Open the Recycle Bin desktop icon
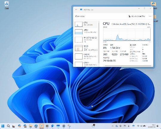 coord(7,5)
